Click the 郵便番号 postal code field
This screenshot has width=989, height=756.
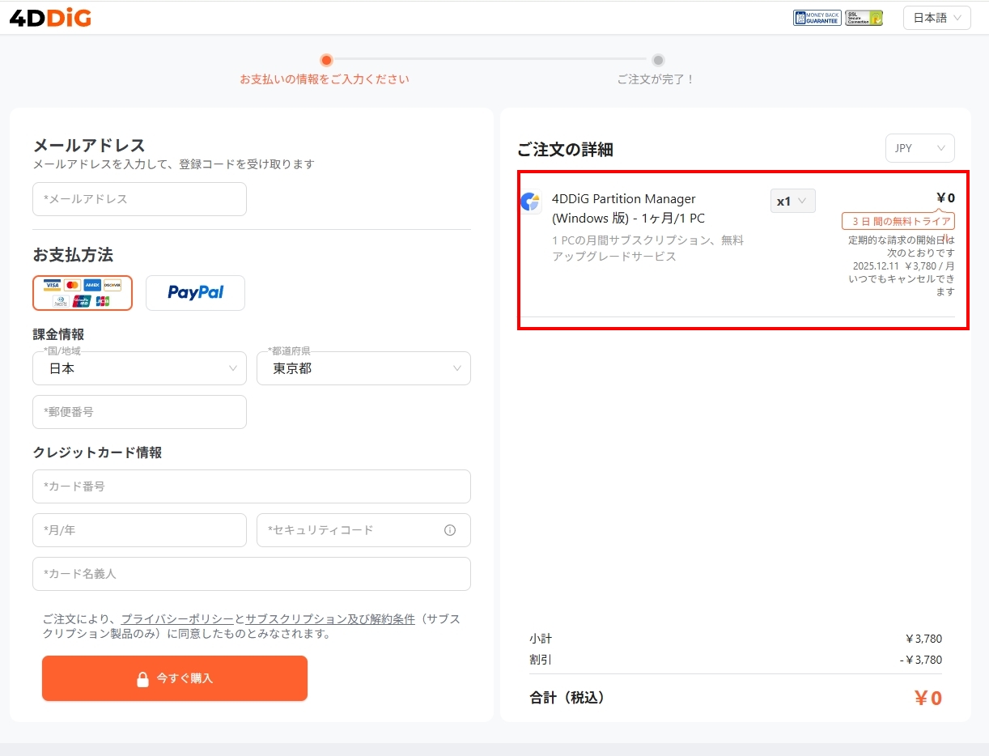139,412
